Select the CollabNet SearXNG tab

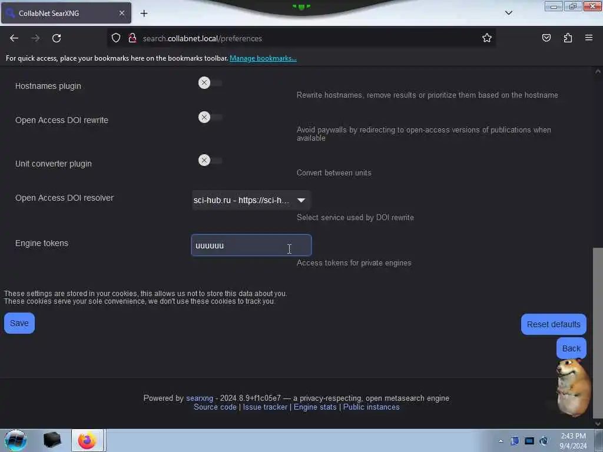point(66,13)
